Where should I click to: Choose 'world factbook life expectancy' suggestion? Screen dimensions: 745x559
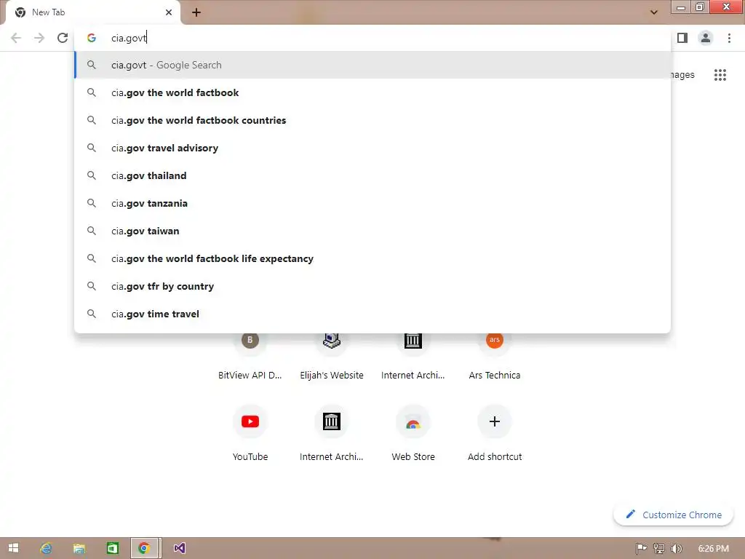point(372,258)
